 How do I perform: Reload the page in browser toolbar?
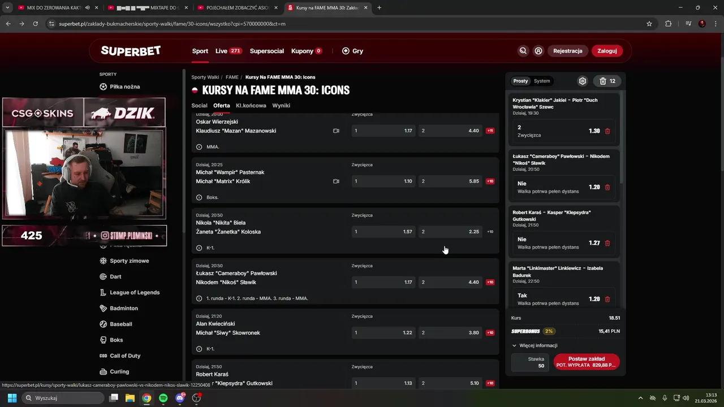tap(35, 24)
